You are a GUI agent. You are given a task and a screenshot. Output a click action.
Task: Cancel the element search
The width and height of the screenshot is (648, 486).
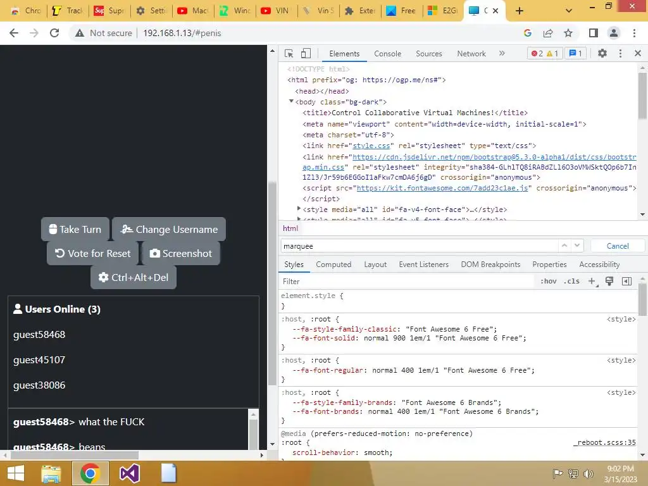618,246
